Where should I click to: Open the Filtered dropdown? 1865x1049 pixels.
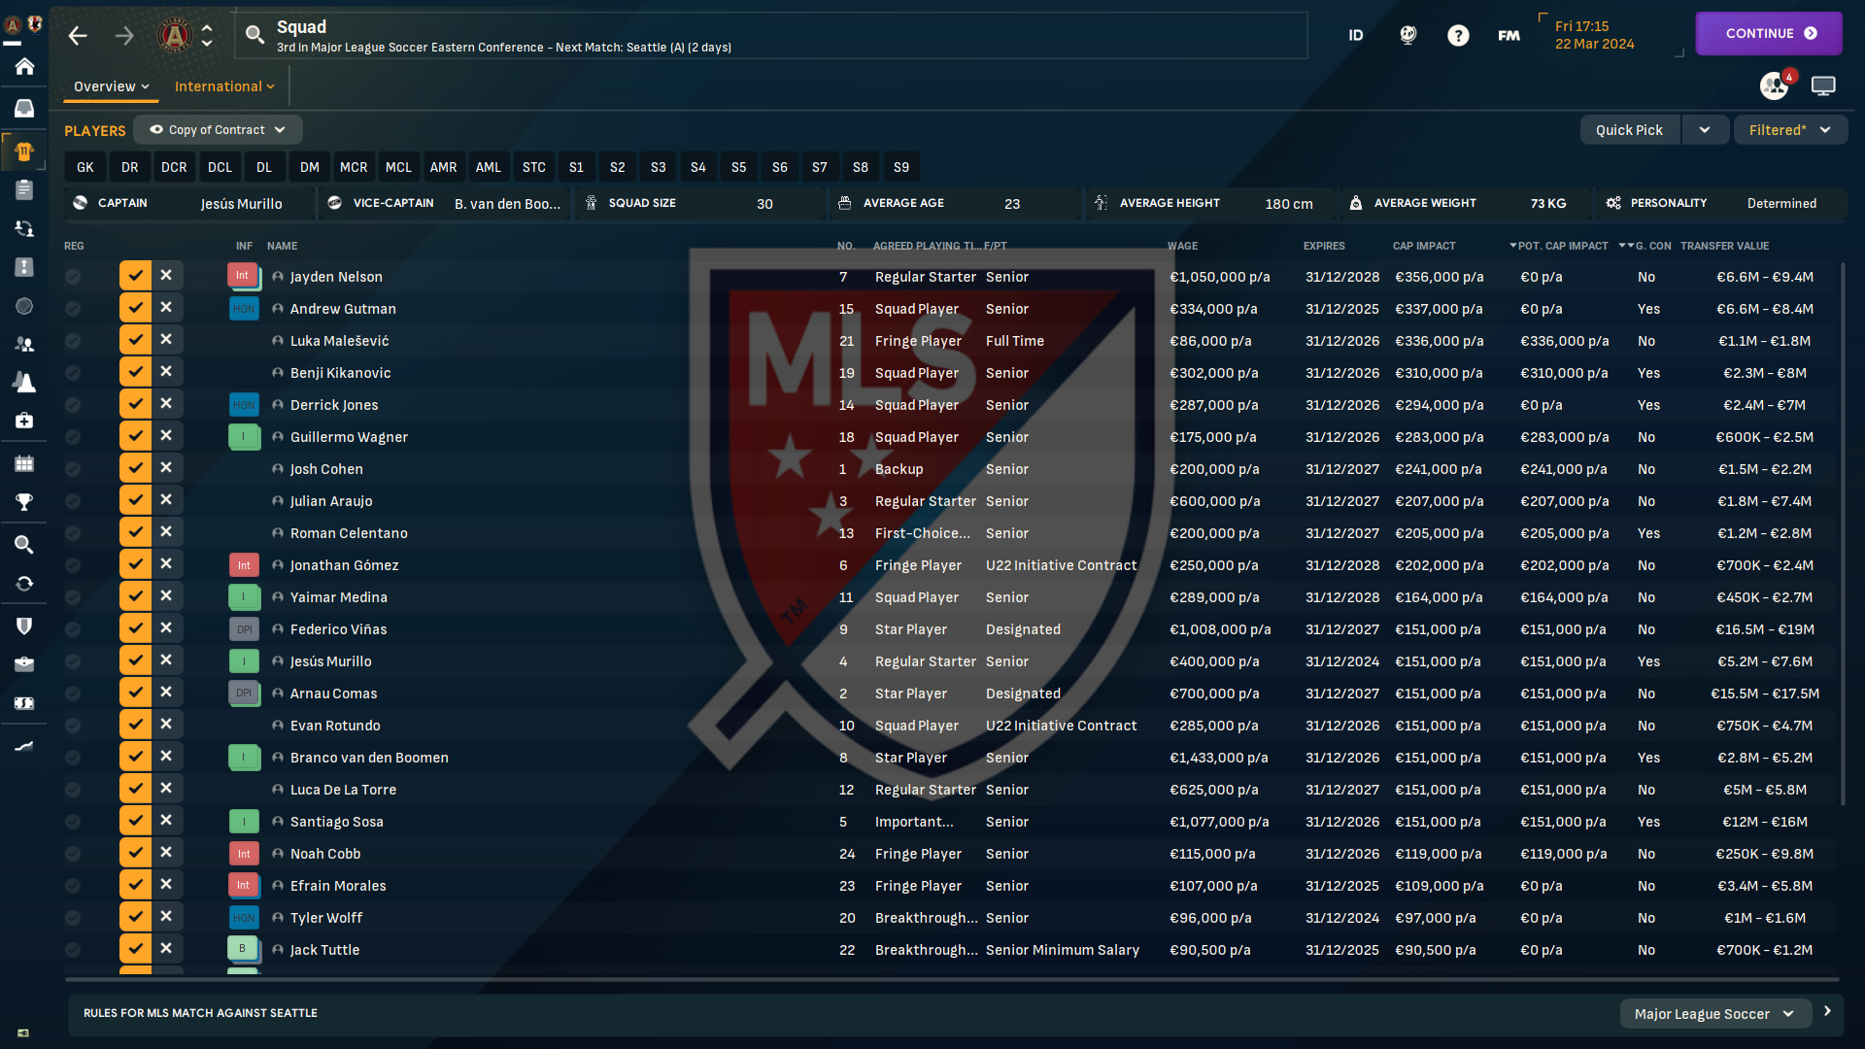(x=1790, y=130)
